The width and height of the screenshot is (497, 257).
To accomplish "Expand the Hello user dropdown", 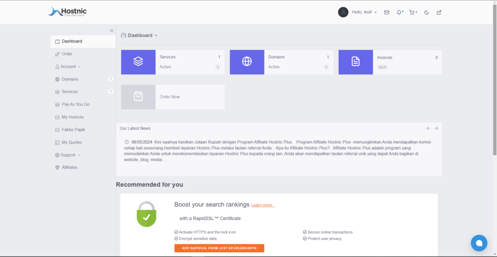I will (364, 12).
